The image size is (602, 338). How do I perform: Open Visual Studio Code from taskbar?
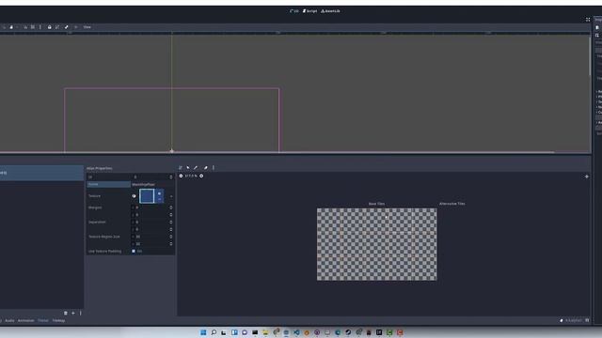point(296,332)
